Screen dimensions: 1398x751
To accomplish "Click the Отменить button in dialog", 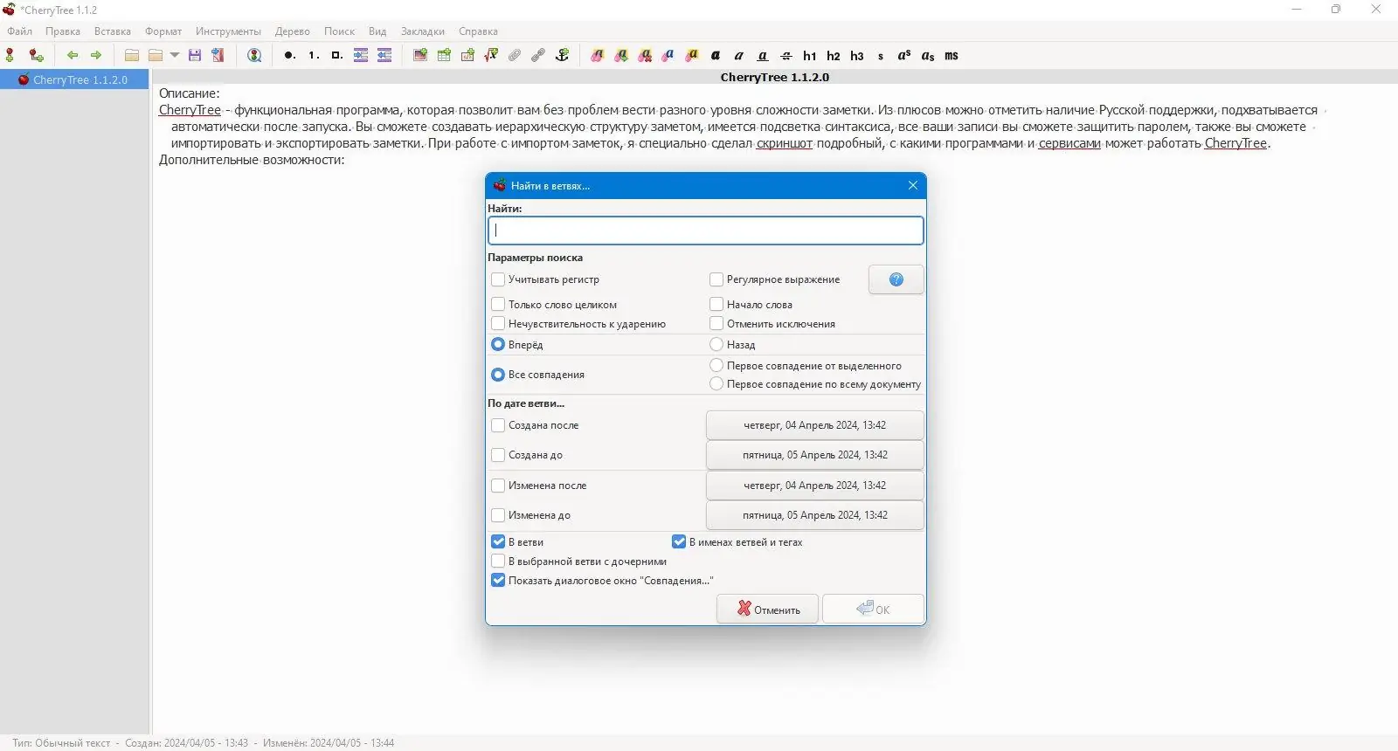I will click(x=768, y=610).
